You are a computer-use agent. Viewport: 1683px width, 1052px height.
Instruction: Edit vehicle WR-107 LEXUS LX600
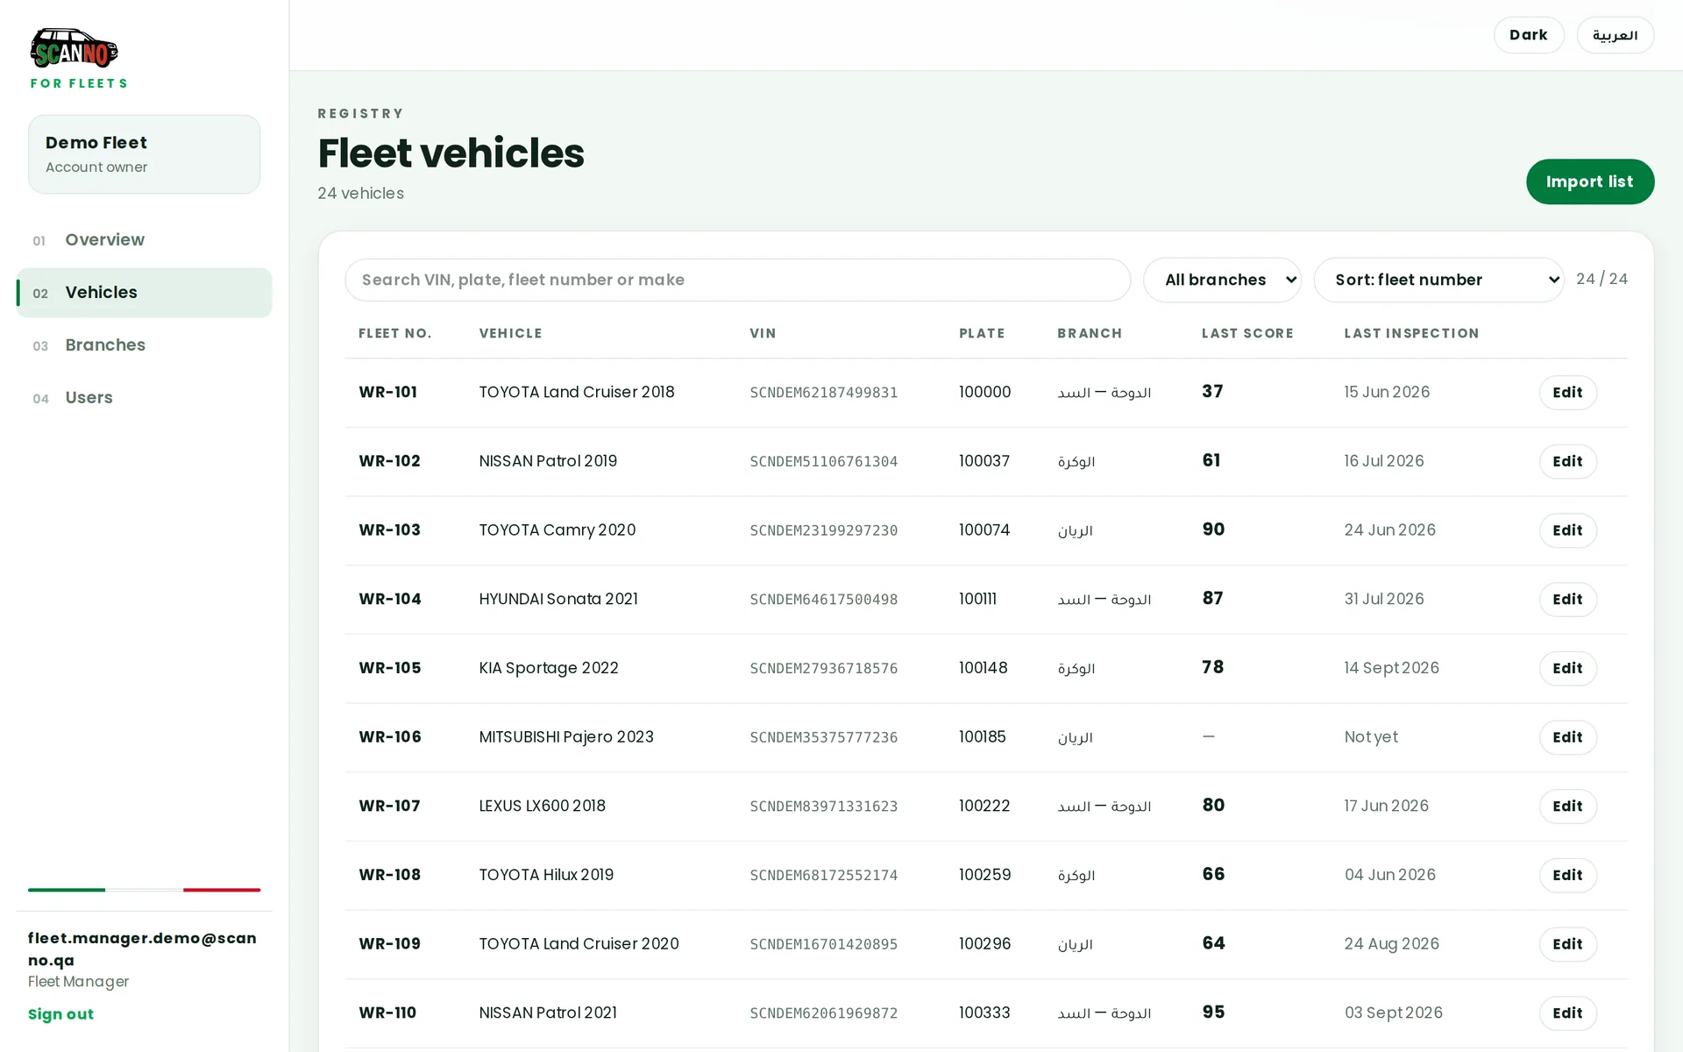coord(1567,807)
